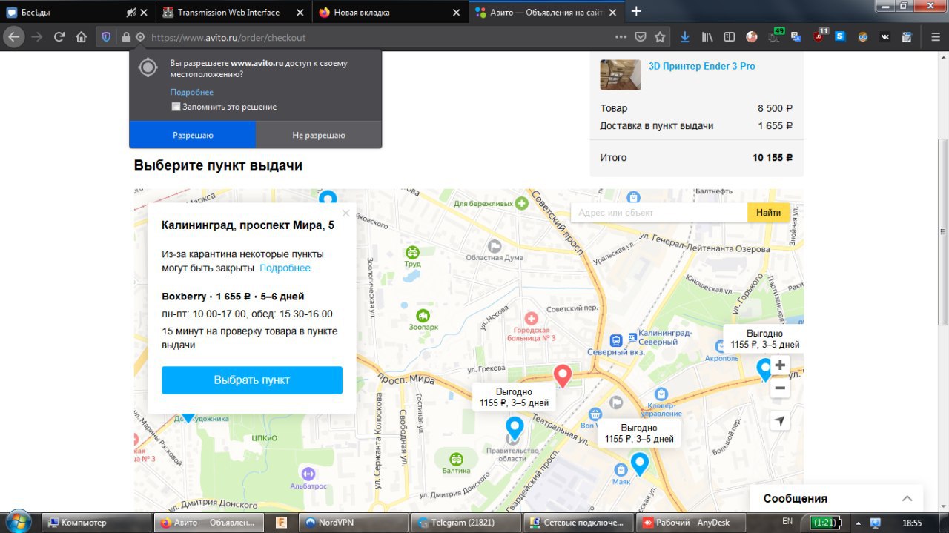The width and height of the screenshot is (949, 533).
Task: Deny location access with Не разрешаю
Action: 319,135
